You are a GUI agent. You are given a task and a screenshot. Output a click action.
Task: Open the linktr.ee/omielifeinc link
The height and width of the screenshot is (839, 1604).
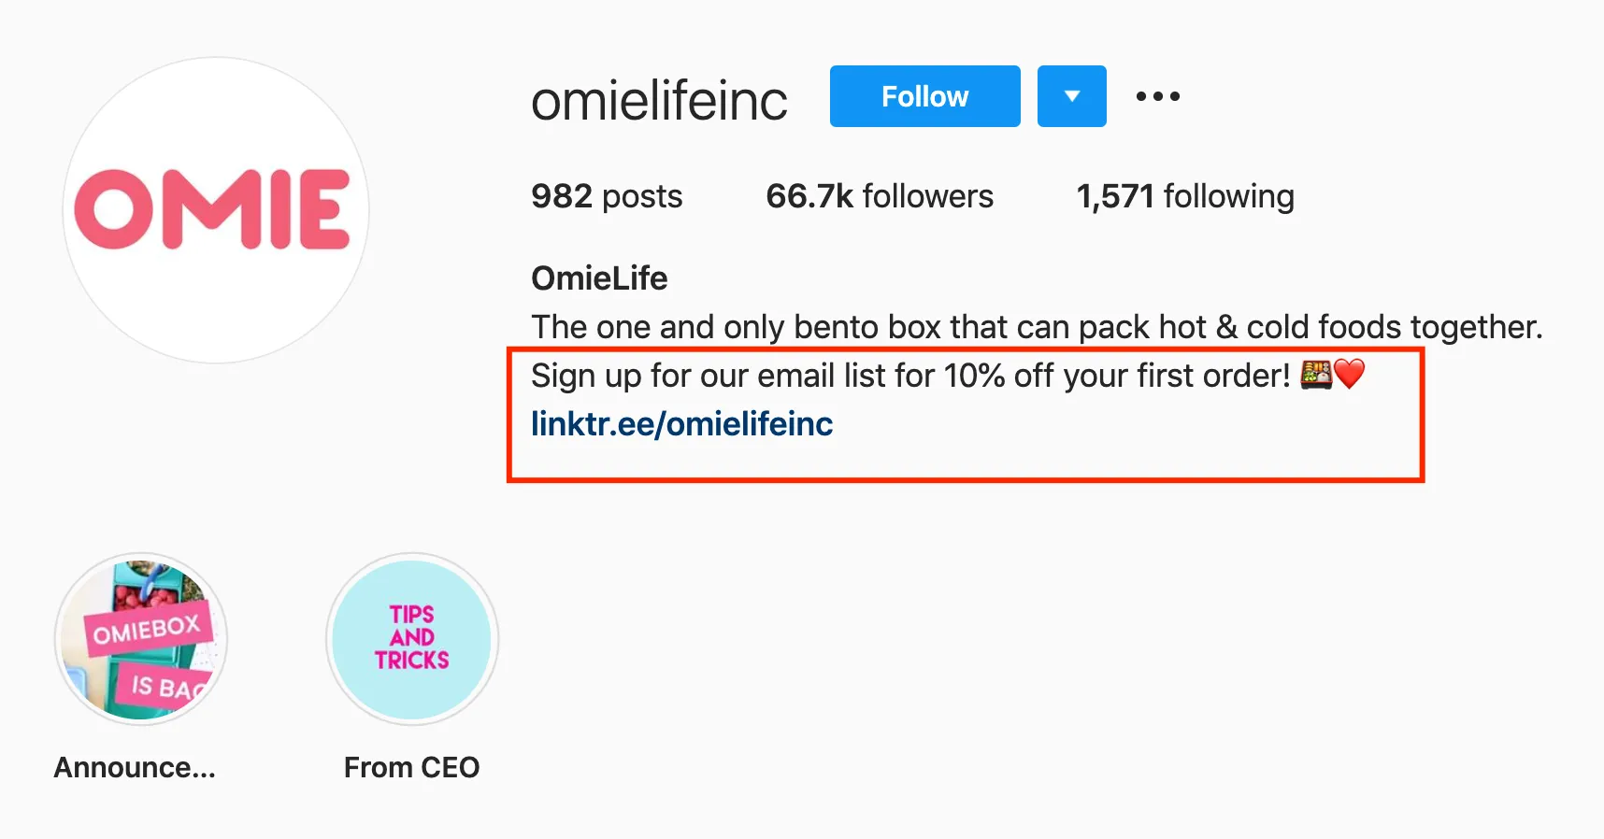[681, 424]
